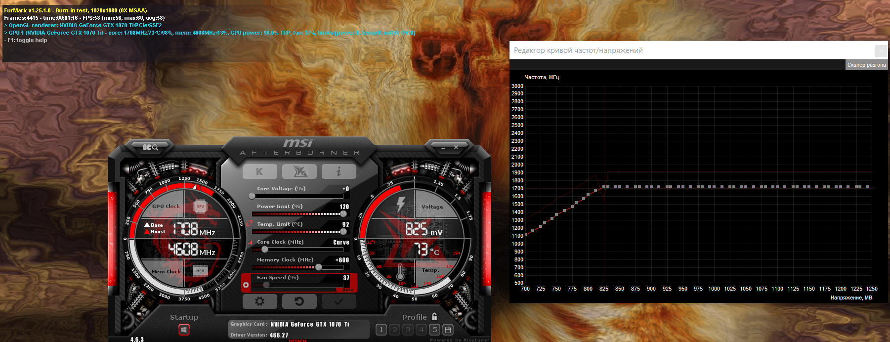Image resolution: width=890 pixels, height=342 pixels.
Task: Click the Fan Speed value 37
Action: [346, 278]
